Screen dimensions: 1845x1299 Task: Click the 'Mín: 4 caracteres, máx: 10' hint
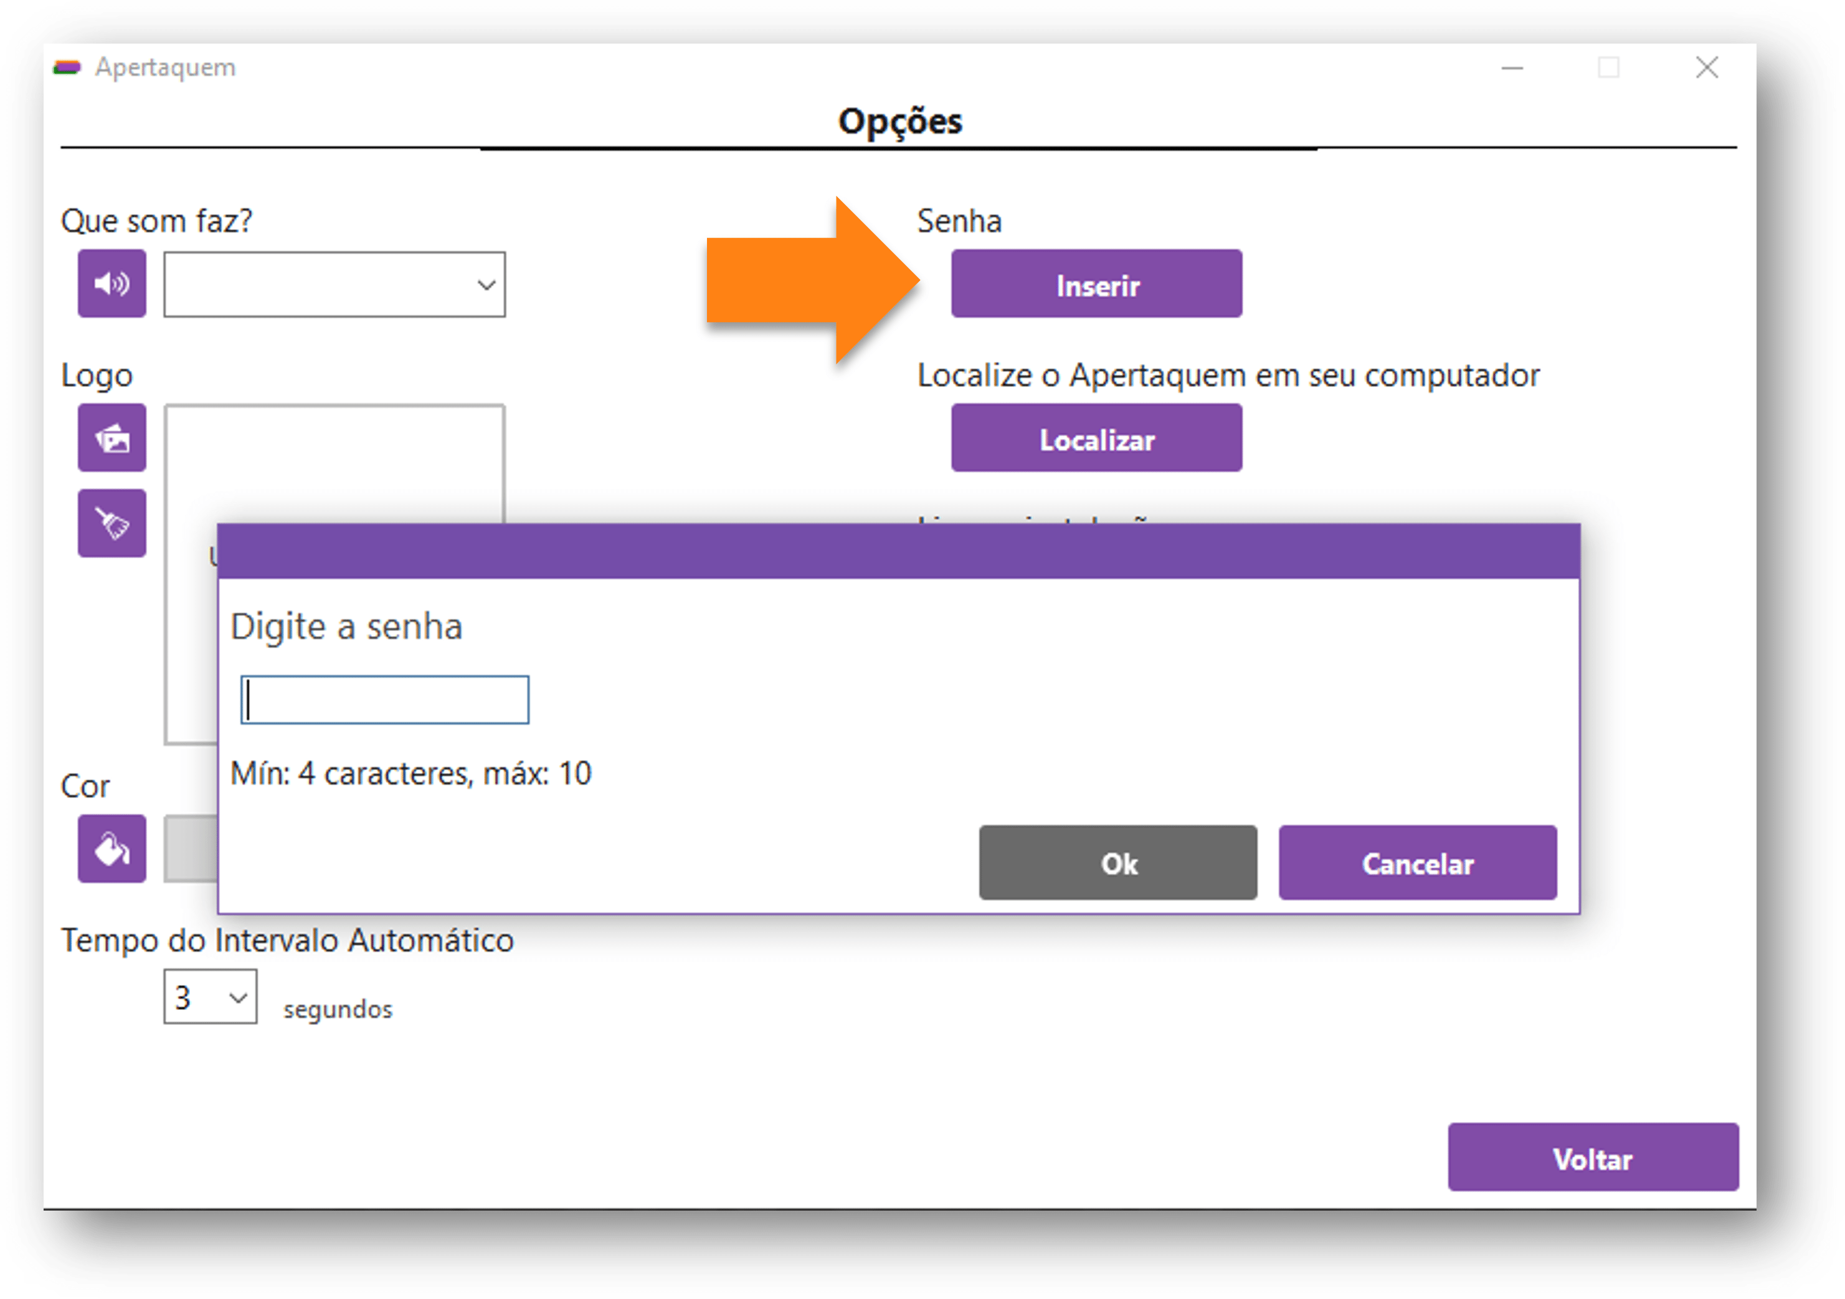pyautogui.click(x=410, y=773)
